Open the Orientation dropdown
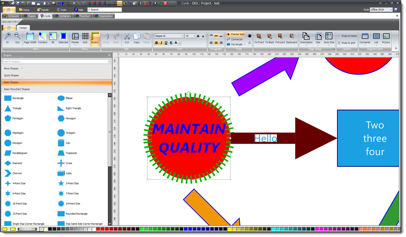 tap(306, 39)
